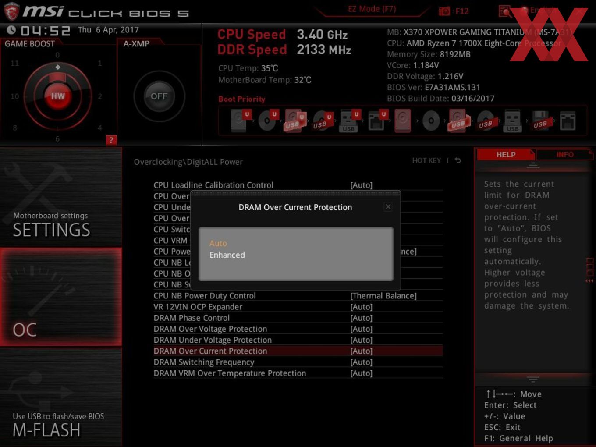
Task: Select legacy hard disk boot icon without U badge
Action: click(x=403, y=121)
